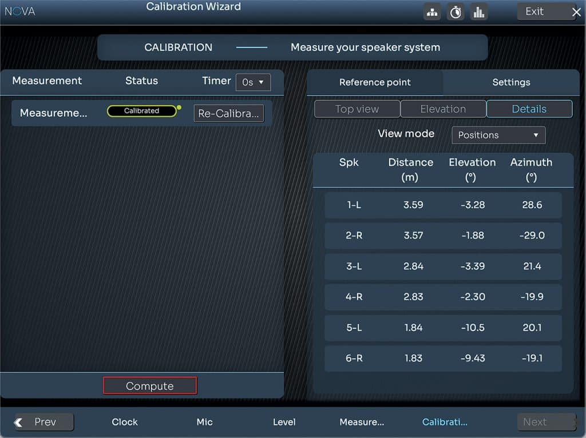Open the network hierarchy icon
This screenshot has height=438, width=586.
click(x=432, y=12)
